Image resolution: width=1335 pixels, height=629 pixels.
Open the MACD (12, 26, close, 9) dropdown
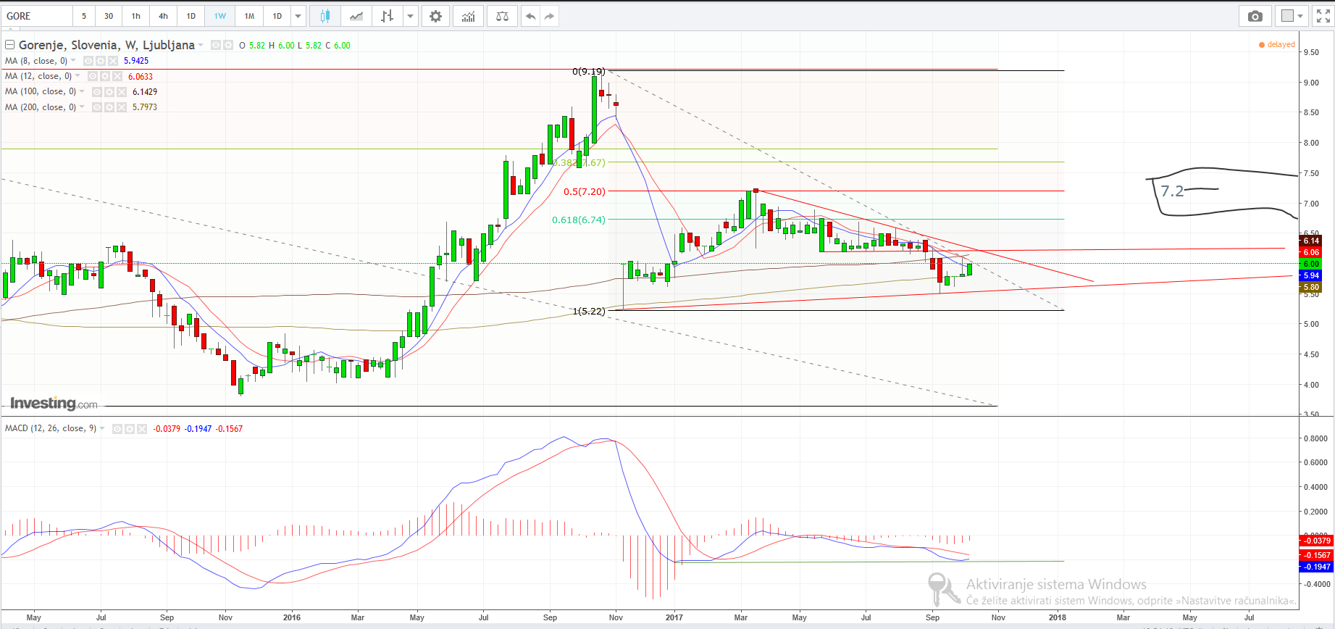tap(102, 429)
